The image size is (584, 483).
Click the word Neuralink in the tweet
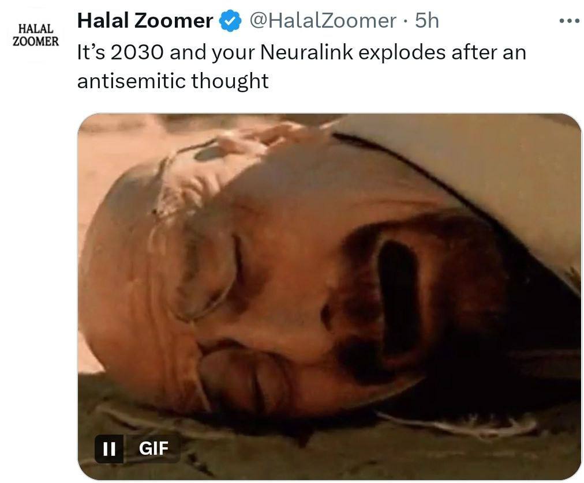(306, 52)
